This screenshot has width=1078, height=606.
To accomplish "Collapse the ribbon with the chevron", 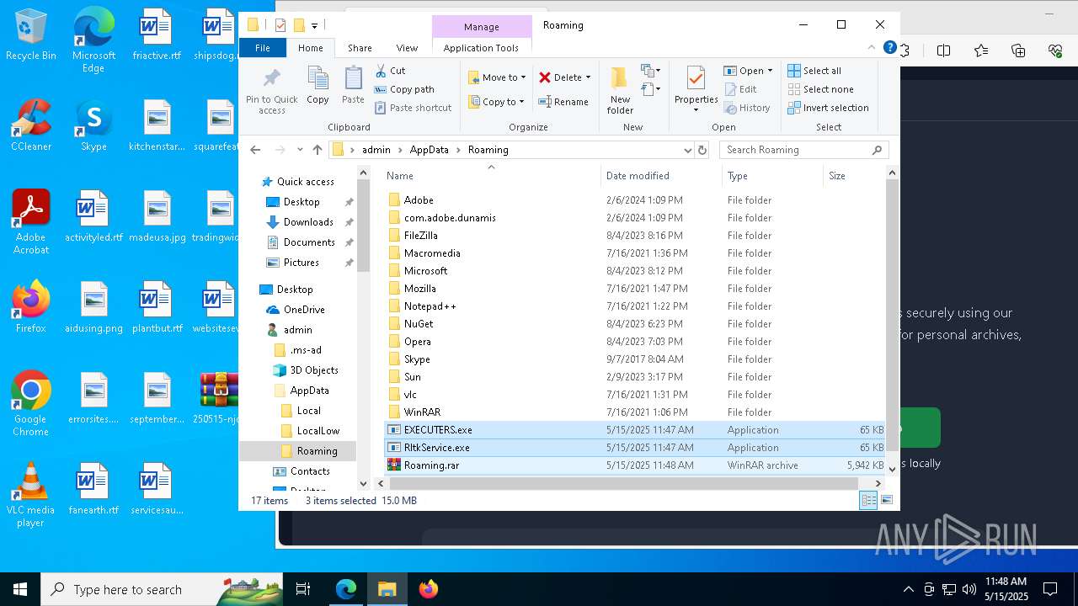I will [872, 48].
